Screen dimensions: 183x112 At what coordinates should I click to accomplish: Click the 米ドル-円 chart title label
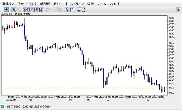pos(15,14)
